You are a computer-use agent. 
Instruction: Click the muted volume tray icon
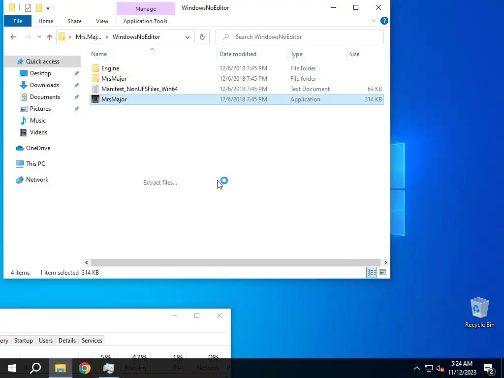441,368
